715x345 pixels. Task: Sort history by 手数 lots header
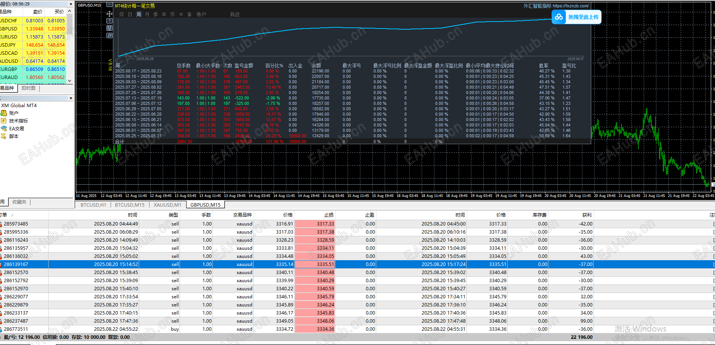coord(206,215)
